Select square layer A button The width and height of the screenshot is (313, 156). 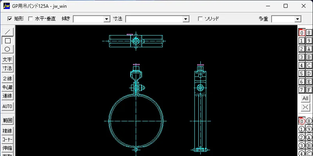pos(309,49)
